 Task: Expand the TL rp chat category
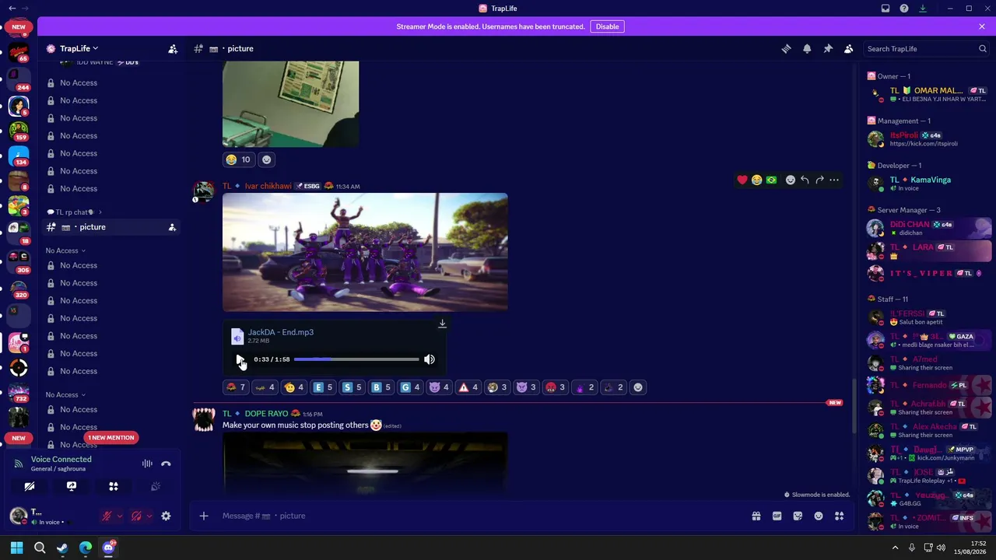(75, 212)
